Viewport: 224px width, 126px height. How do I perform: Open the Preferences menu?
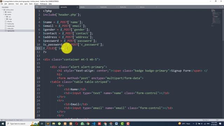click(43, 4)
